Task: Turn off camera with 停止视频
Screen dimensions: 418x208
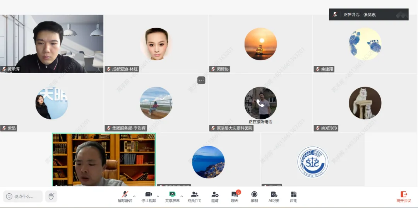Action: coord(148,196)
